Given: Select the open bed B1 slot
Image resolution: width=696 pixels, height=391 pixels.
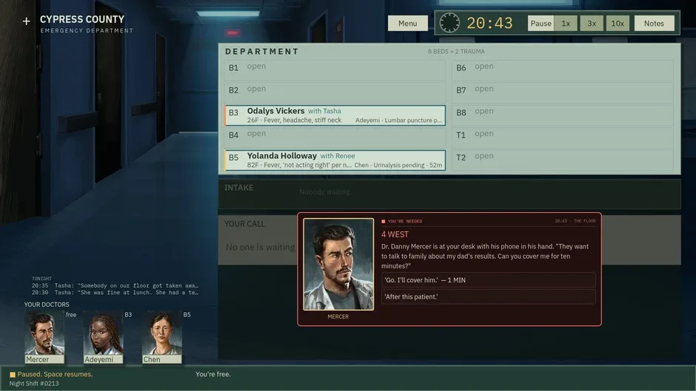Looking at the screenshot, I should [x=335, y=70].
